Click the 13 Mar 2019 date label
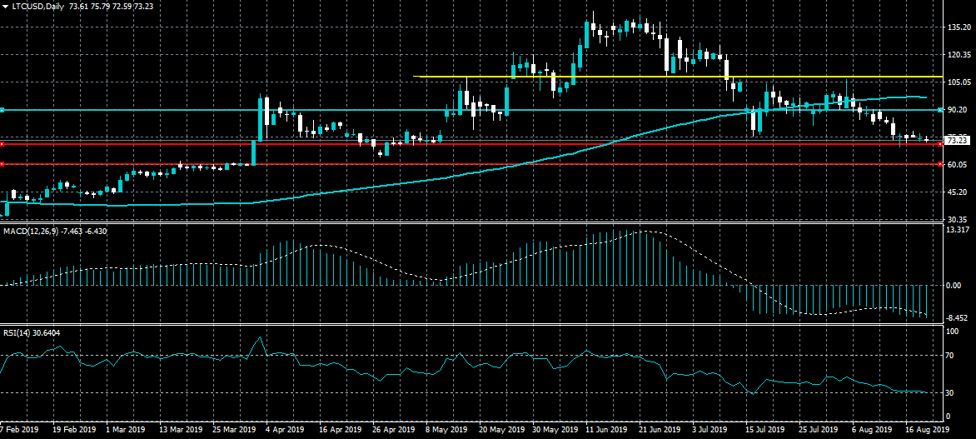Screen dimensions: 976x439 coord(182,430)
